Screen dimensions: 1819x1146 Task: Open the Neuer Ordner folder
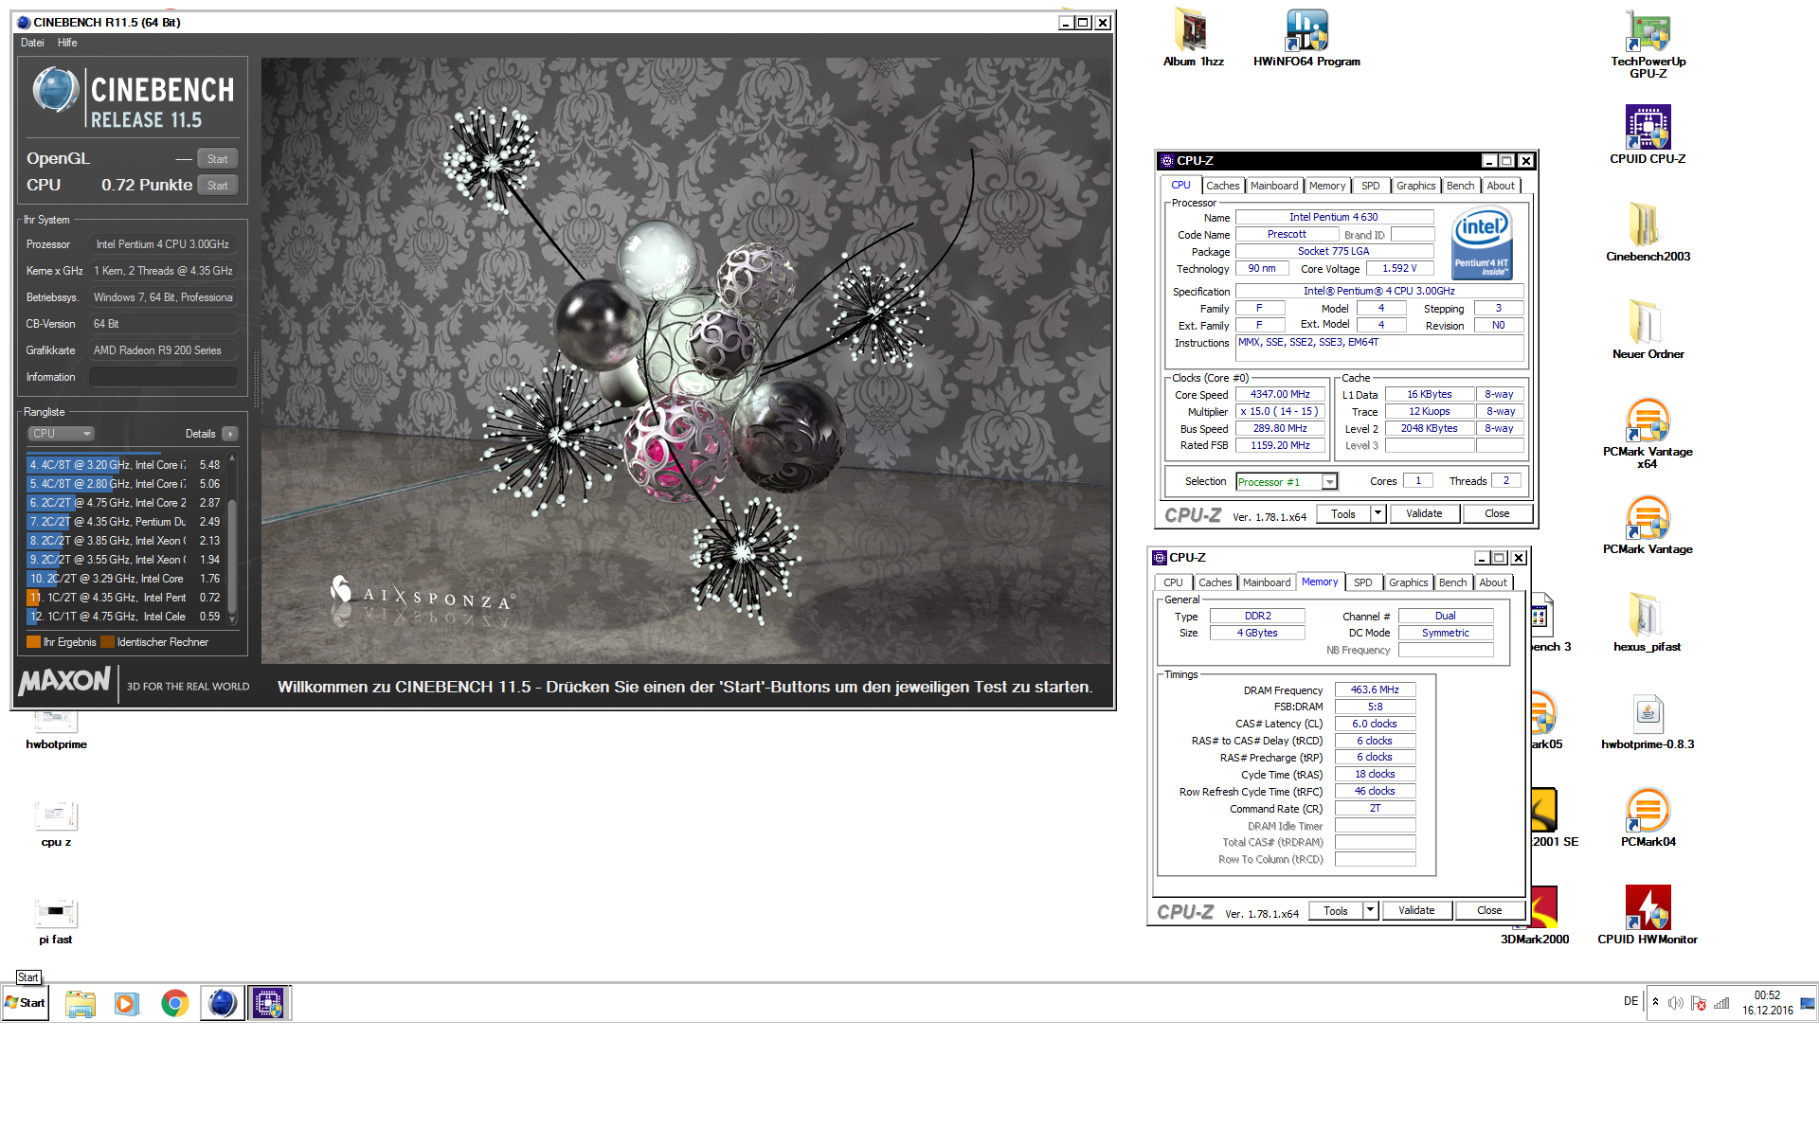(x=1648, y=330)
